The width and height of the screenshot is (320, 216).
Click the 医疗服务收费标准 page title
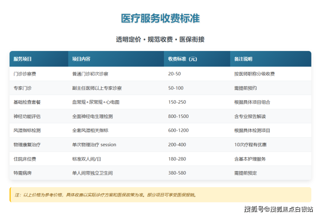pos(160,19)
